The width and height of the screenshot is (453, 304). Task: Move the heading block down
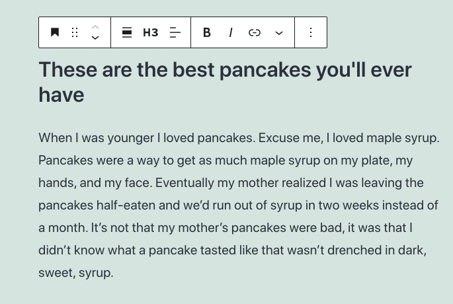[x=95, y=38]
